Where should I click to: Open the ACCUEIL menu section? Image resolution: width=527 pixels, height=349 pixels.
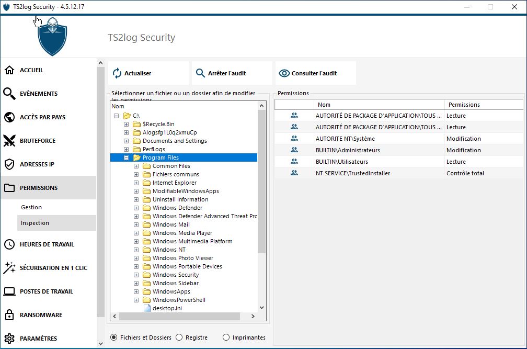click(49, 70)
